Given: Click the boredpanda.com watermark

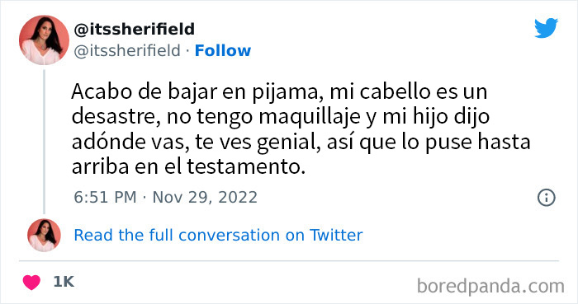Looking at the screenshot, I should pos(490,287).
